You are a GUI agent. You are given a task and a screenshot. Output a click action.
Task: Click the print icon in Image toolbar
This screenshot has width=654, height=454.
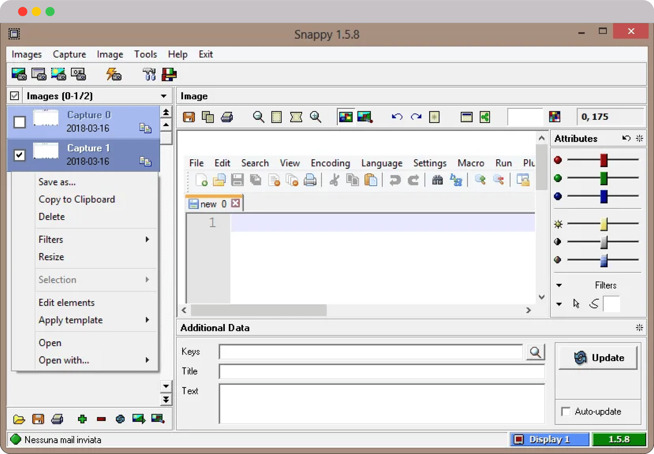coord(227,117)
